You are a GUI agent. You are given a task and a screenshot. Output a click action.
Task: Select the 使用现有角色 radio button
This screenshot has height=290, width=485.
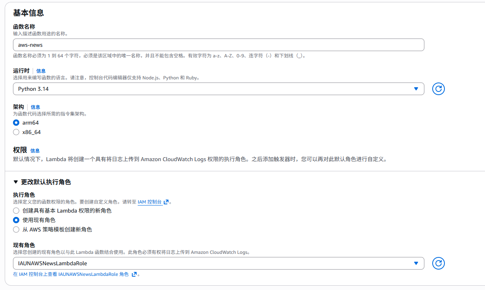coord(16,220)
